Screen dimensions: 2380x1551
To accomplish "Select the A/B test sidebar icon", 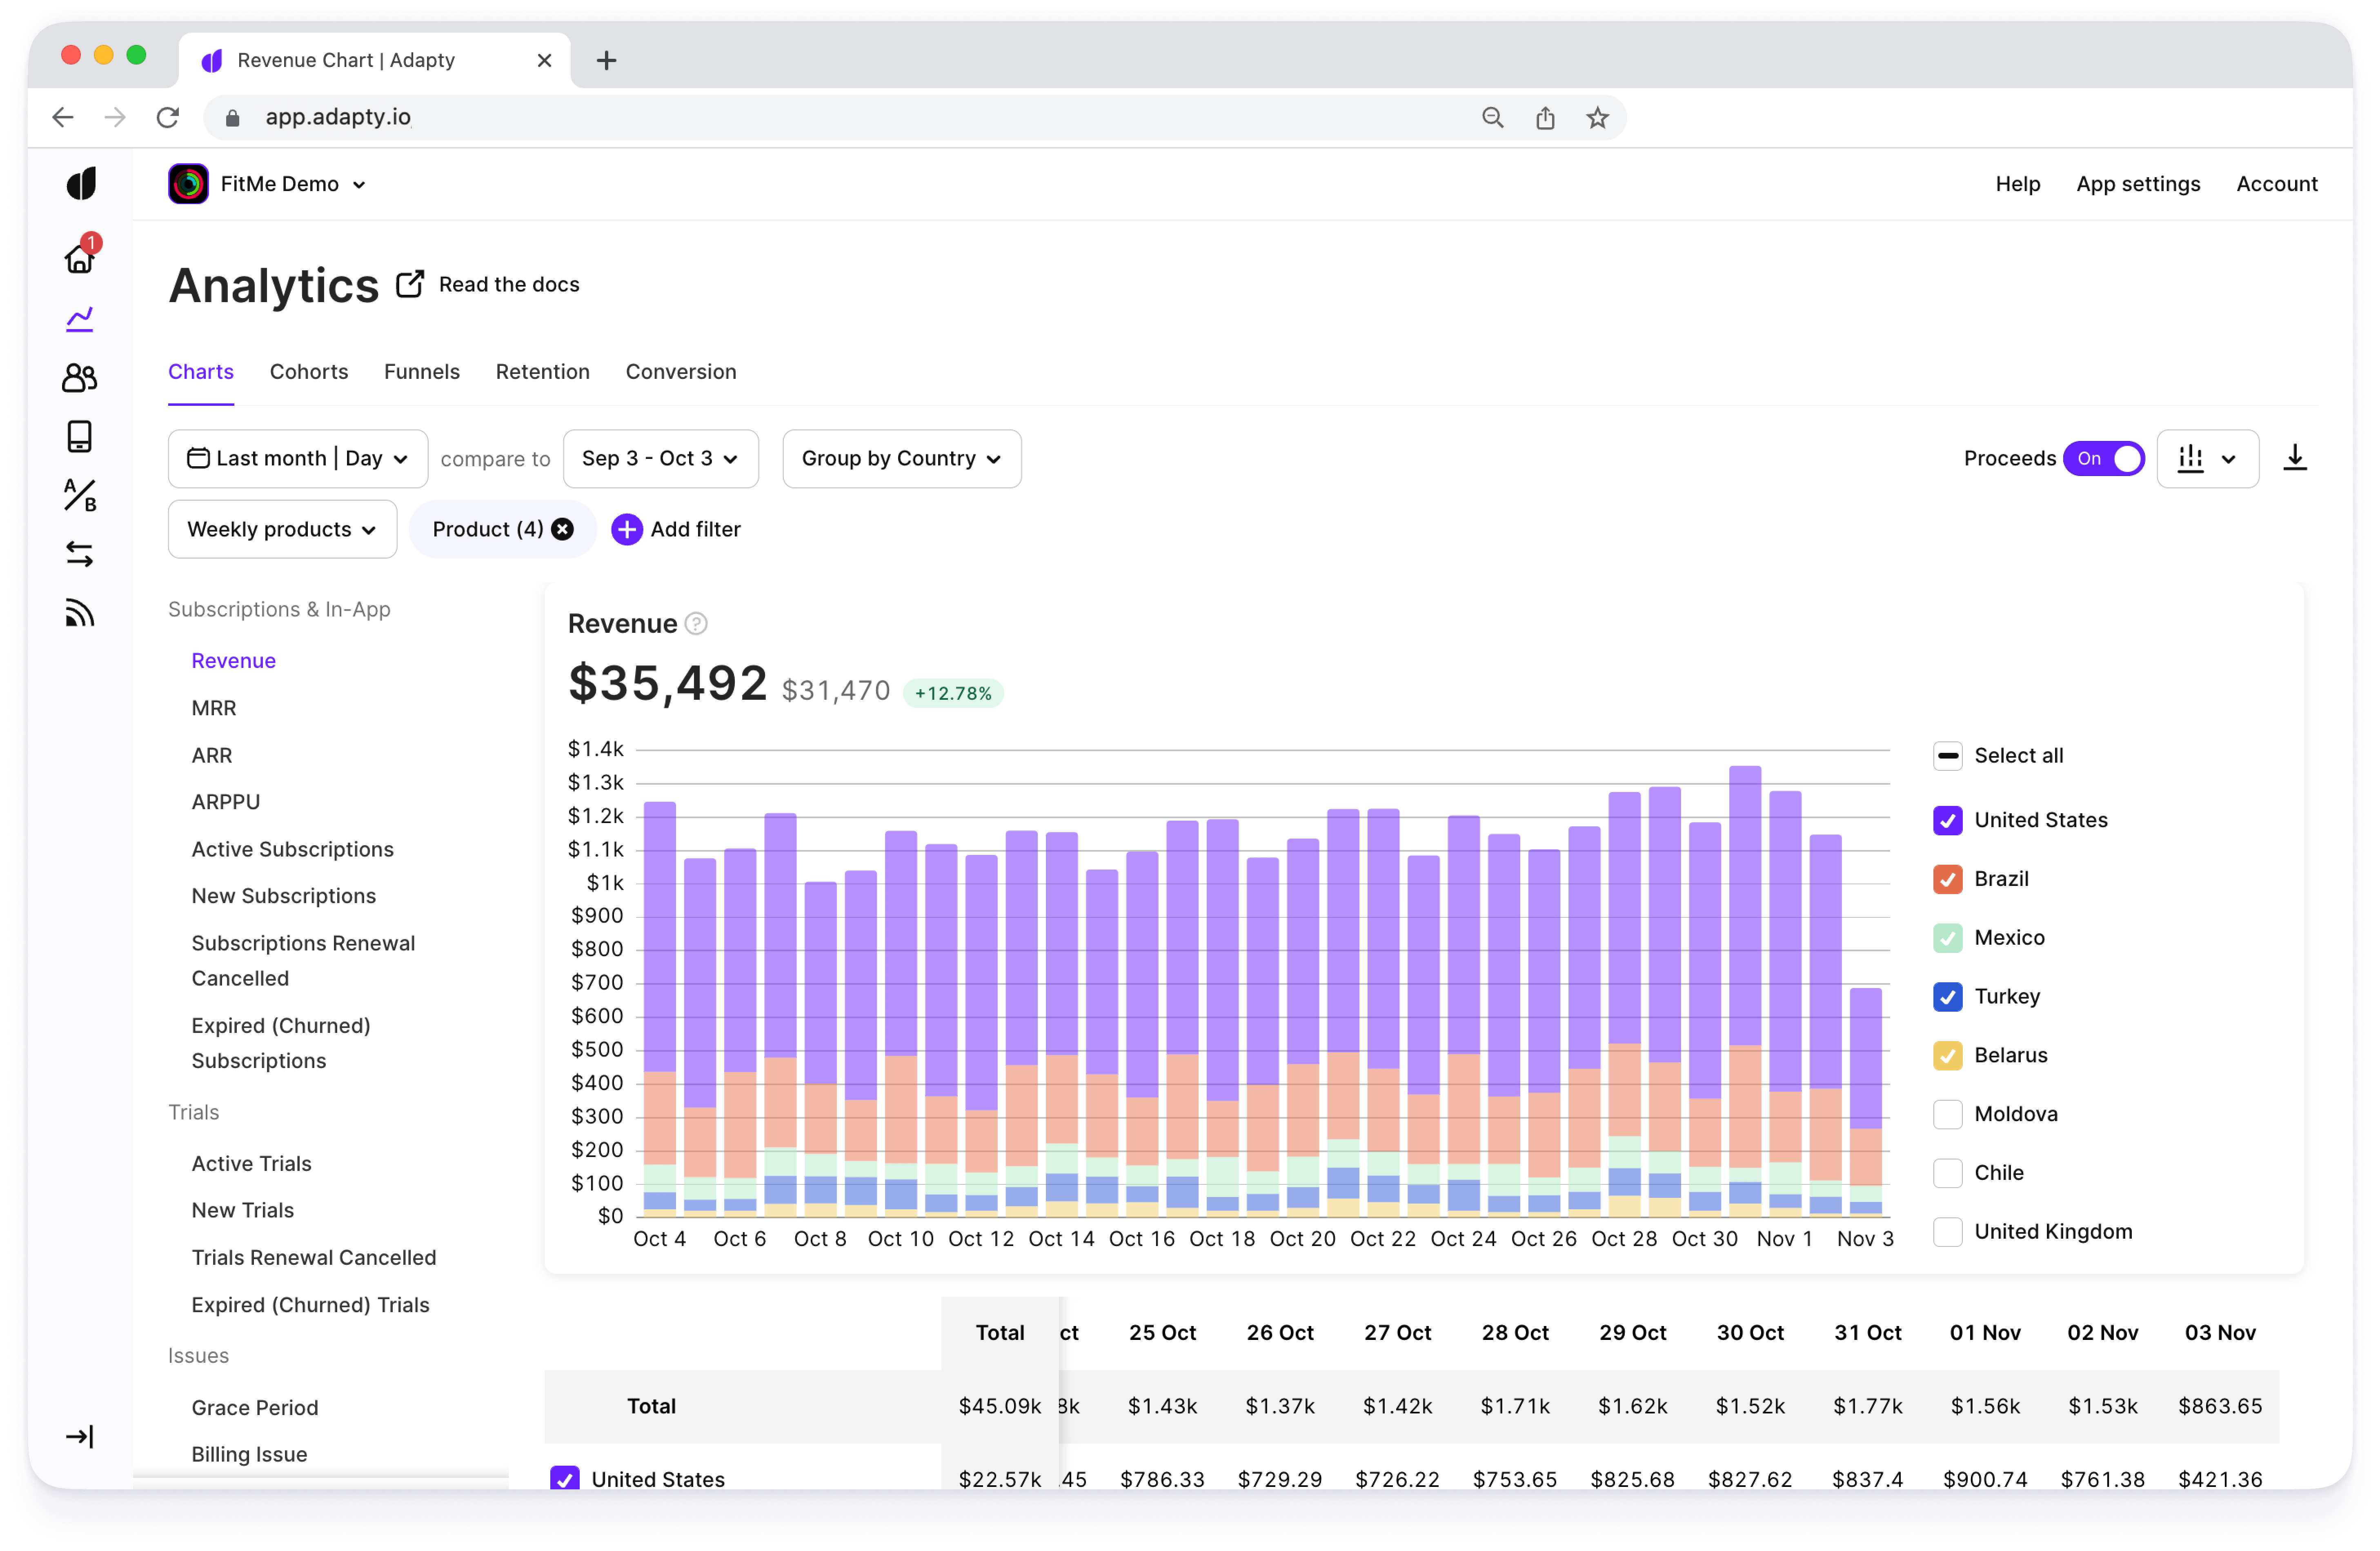I will 80,495.
